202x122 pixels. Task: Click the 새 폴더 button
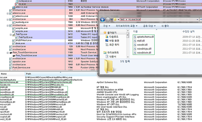(165, 26)
